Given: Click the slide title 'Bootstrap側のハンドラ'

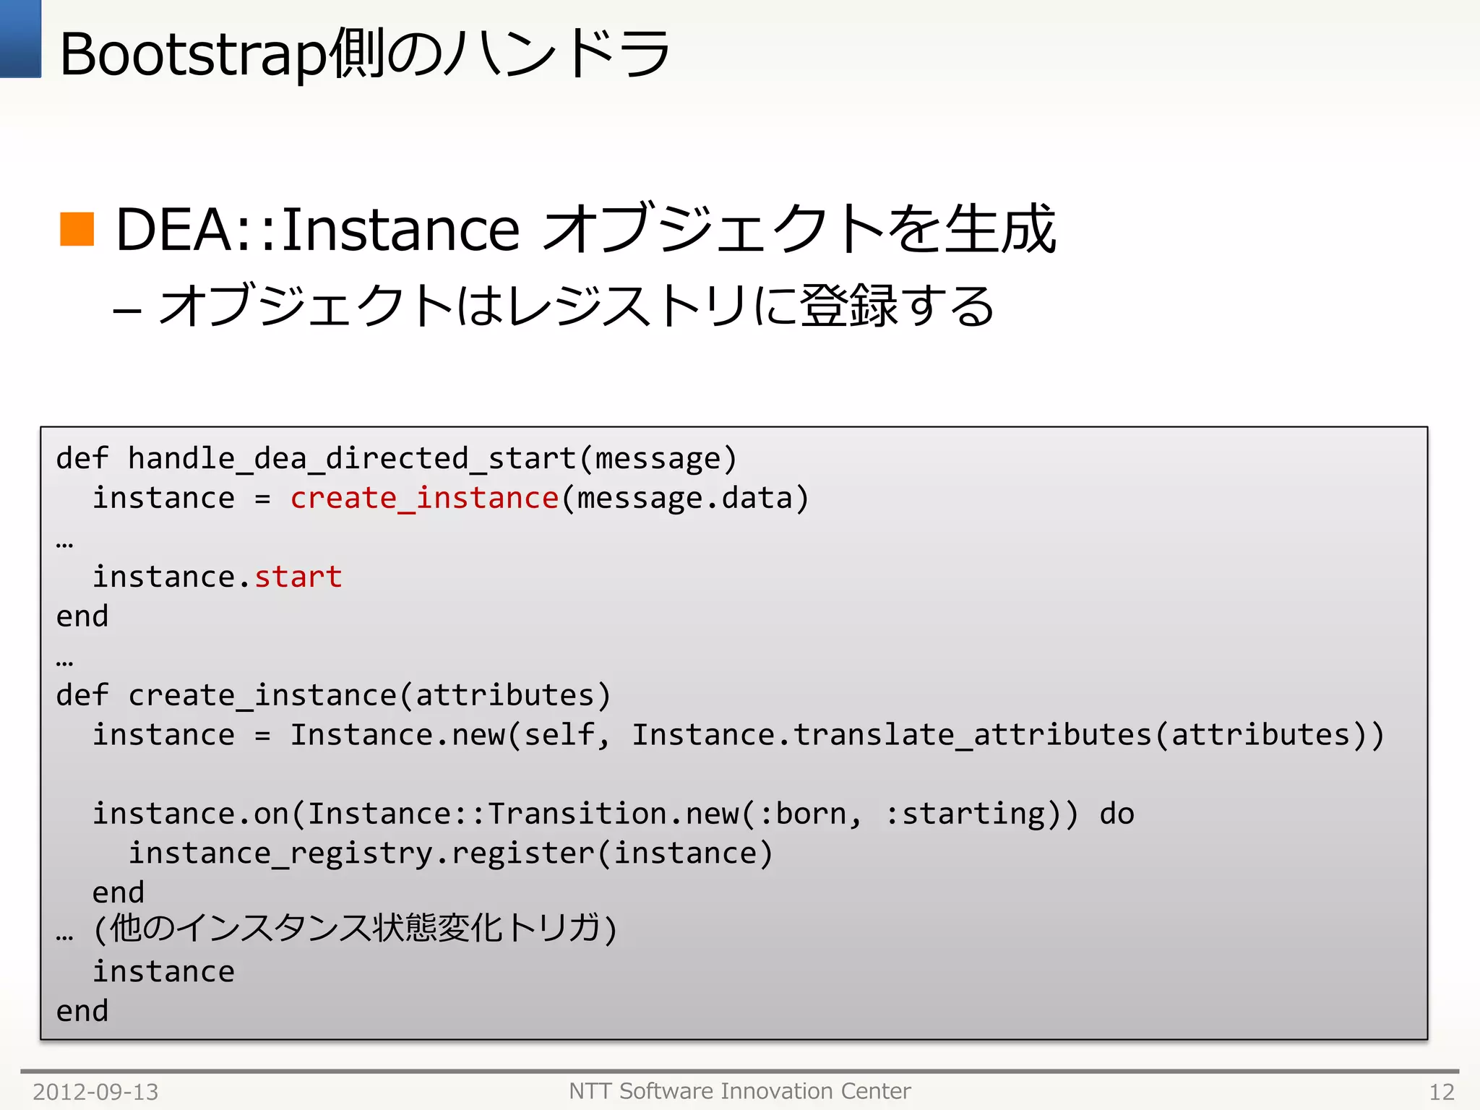Looking at the screenshot, I should pyautogui.click(x=365, y=53).
